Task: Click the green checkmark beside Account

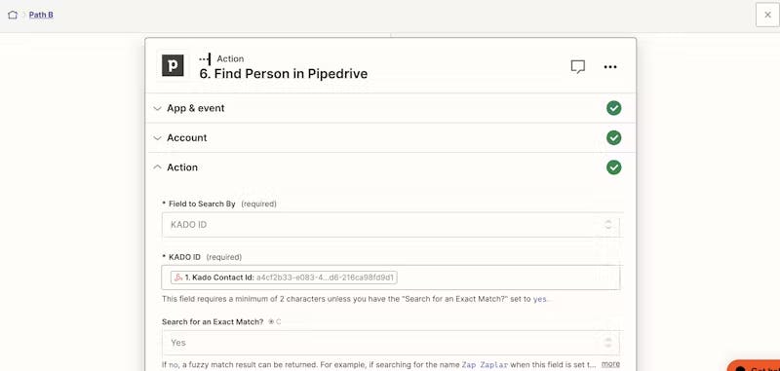Action: tap(614, 137)
